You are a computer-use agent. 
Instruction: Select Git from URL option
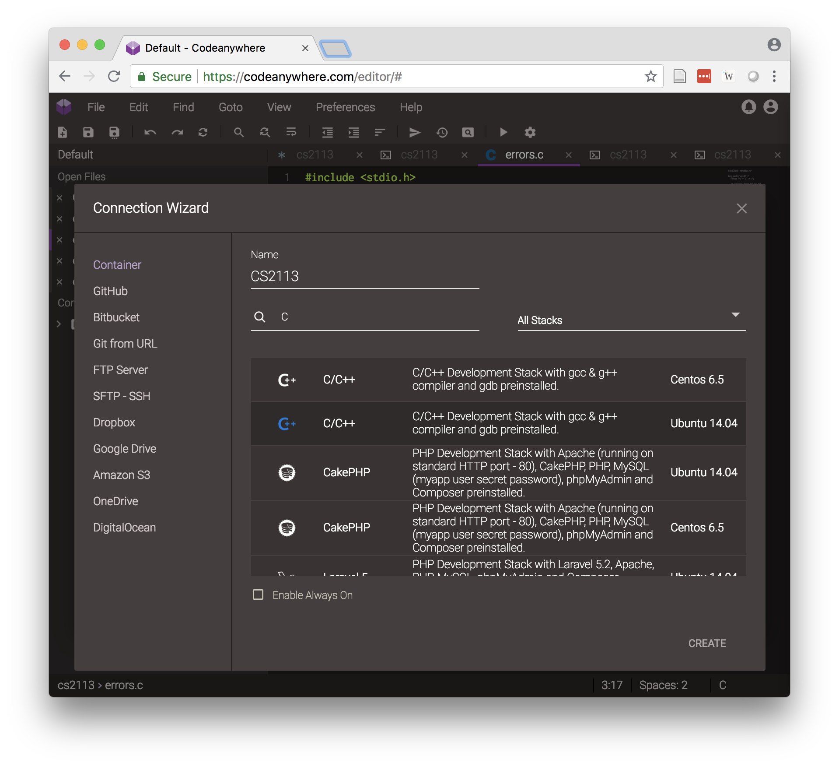[125, 344]
